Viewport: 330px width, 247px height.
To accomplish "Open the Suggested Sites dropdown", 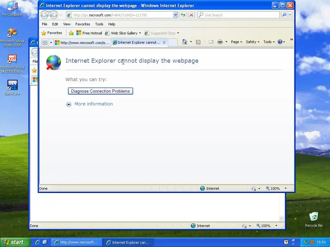I will pos(162,33).
